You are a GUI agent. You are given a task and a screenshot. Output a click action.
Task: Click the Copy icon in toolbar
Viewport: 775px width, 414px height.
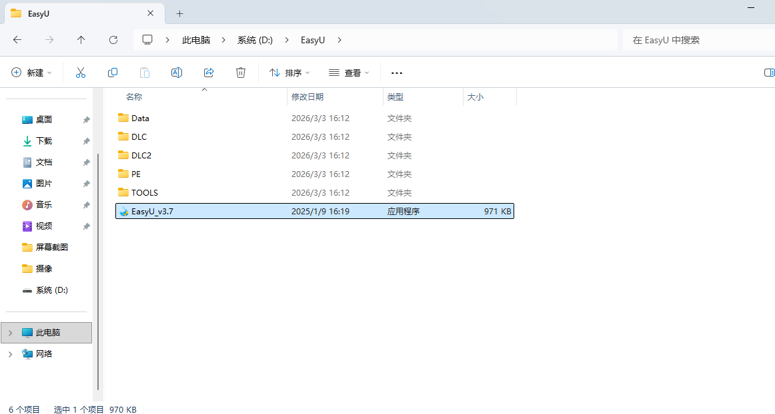coord(113,73)
